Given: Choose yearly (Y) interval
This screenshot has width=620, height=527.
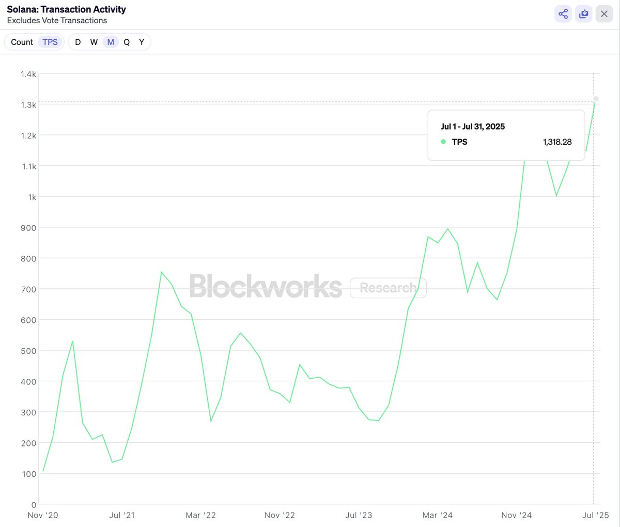Looking at the screenshot, I should coord(142,42).
